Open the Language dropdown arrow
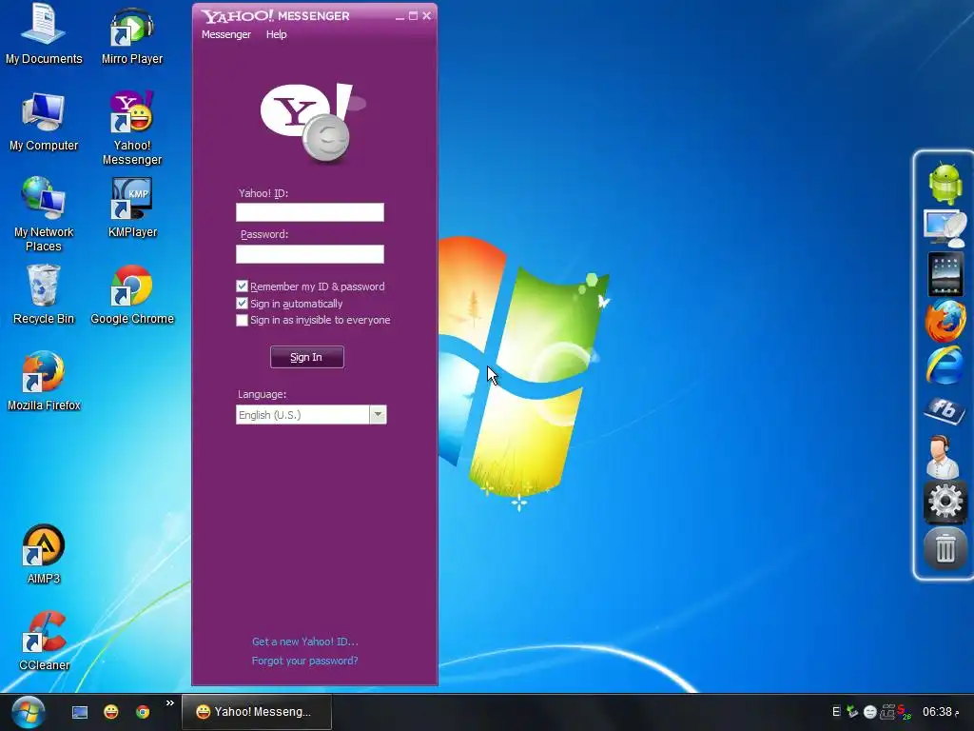The image size is (974, 731). [x=378, y=415]
